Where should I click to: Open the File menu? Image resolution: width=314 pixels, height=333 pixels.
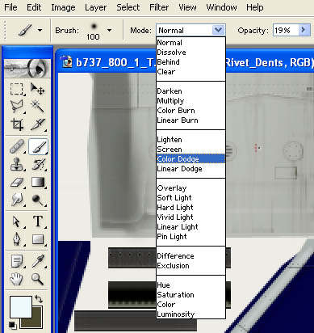[x=11, y=7]
